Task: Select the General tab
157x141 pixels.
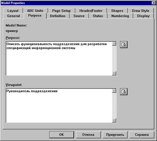Action: point(14,16)
